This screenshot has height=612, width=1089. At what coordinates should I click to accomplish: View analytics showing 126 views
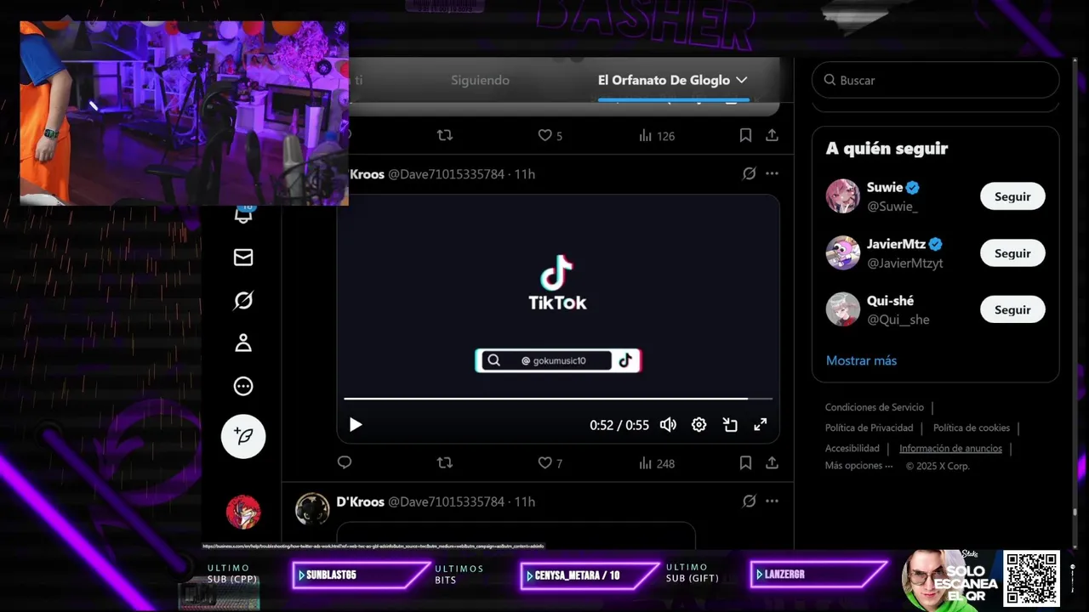coord(656,135)
